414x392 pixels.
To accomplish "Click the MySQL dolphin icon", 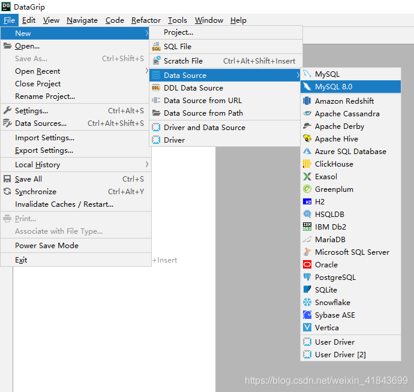I will coord(307,74).
